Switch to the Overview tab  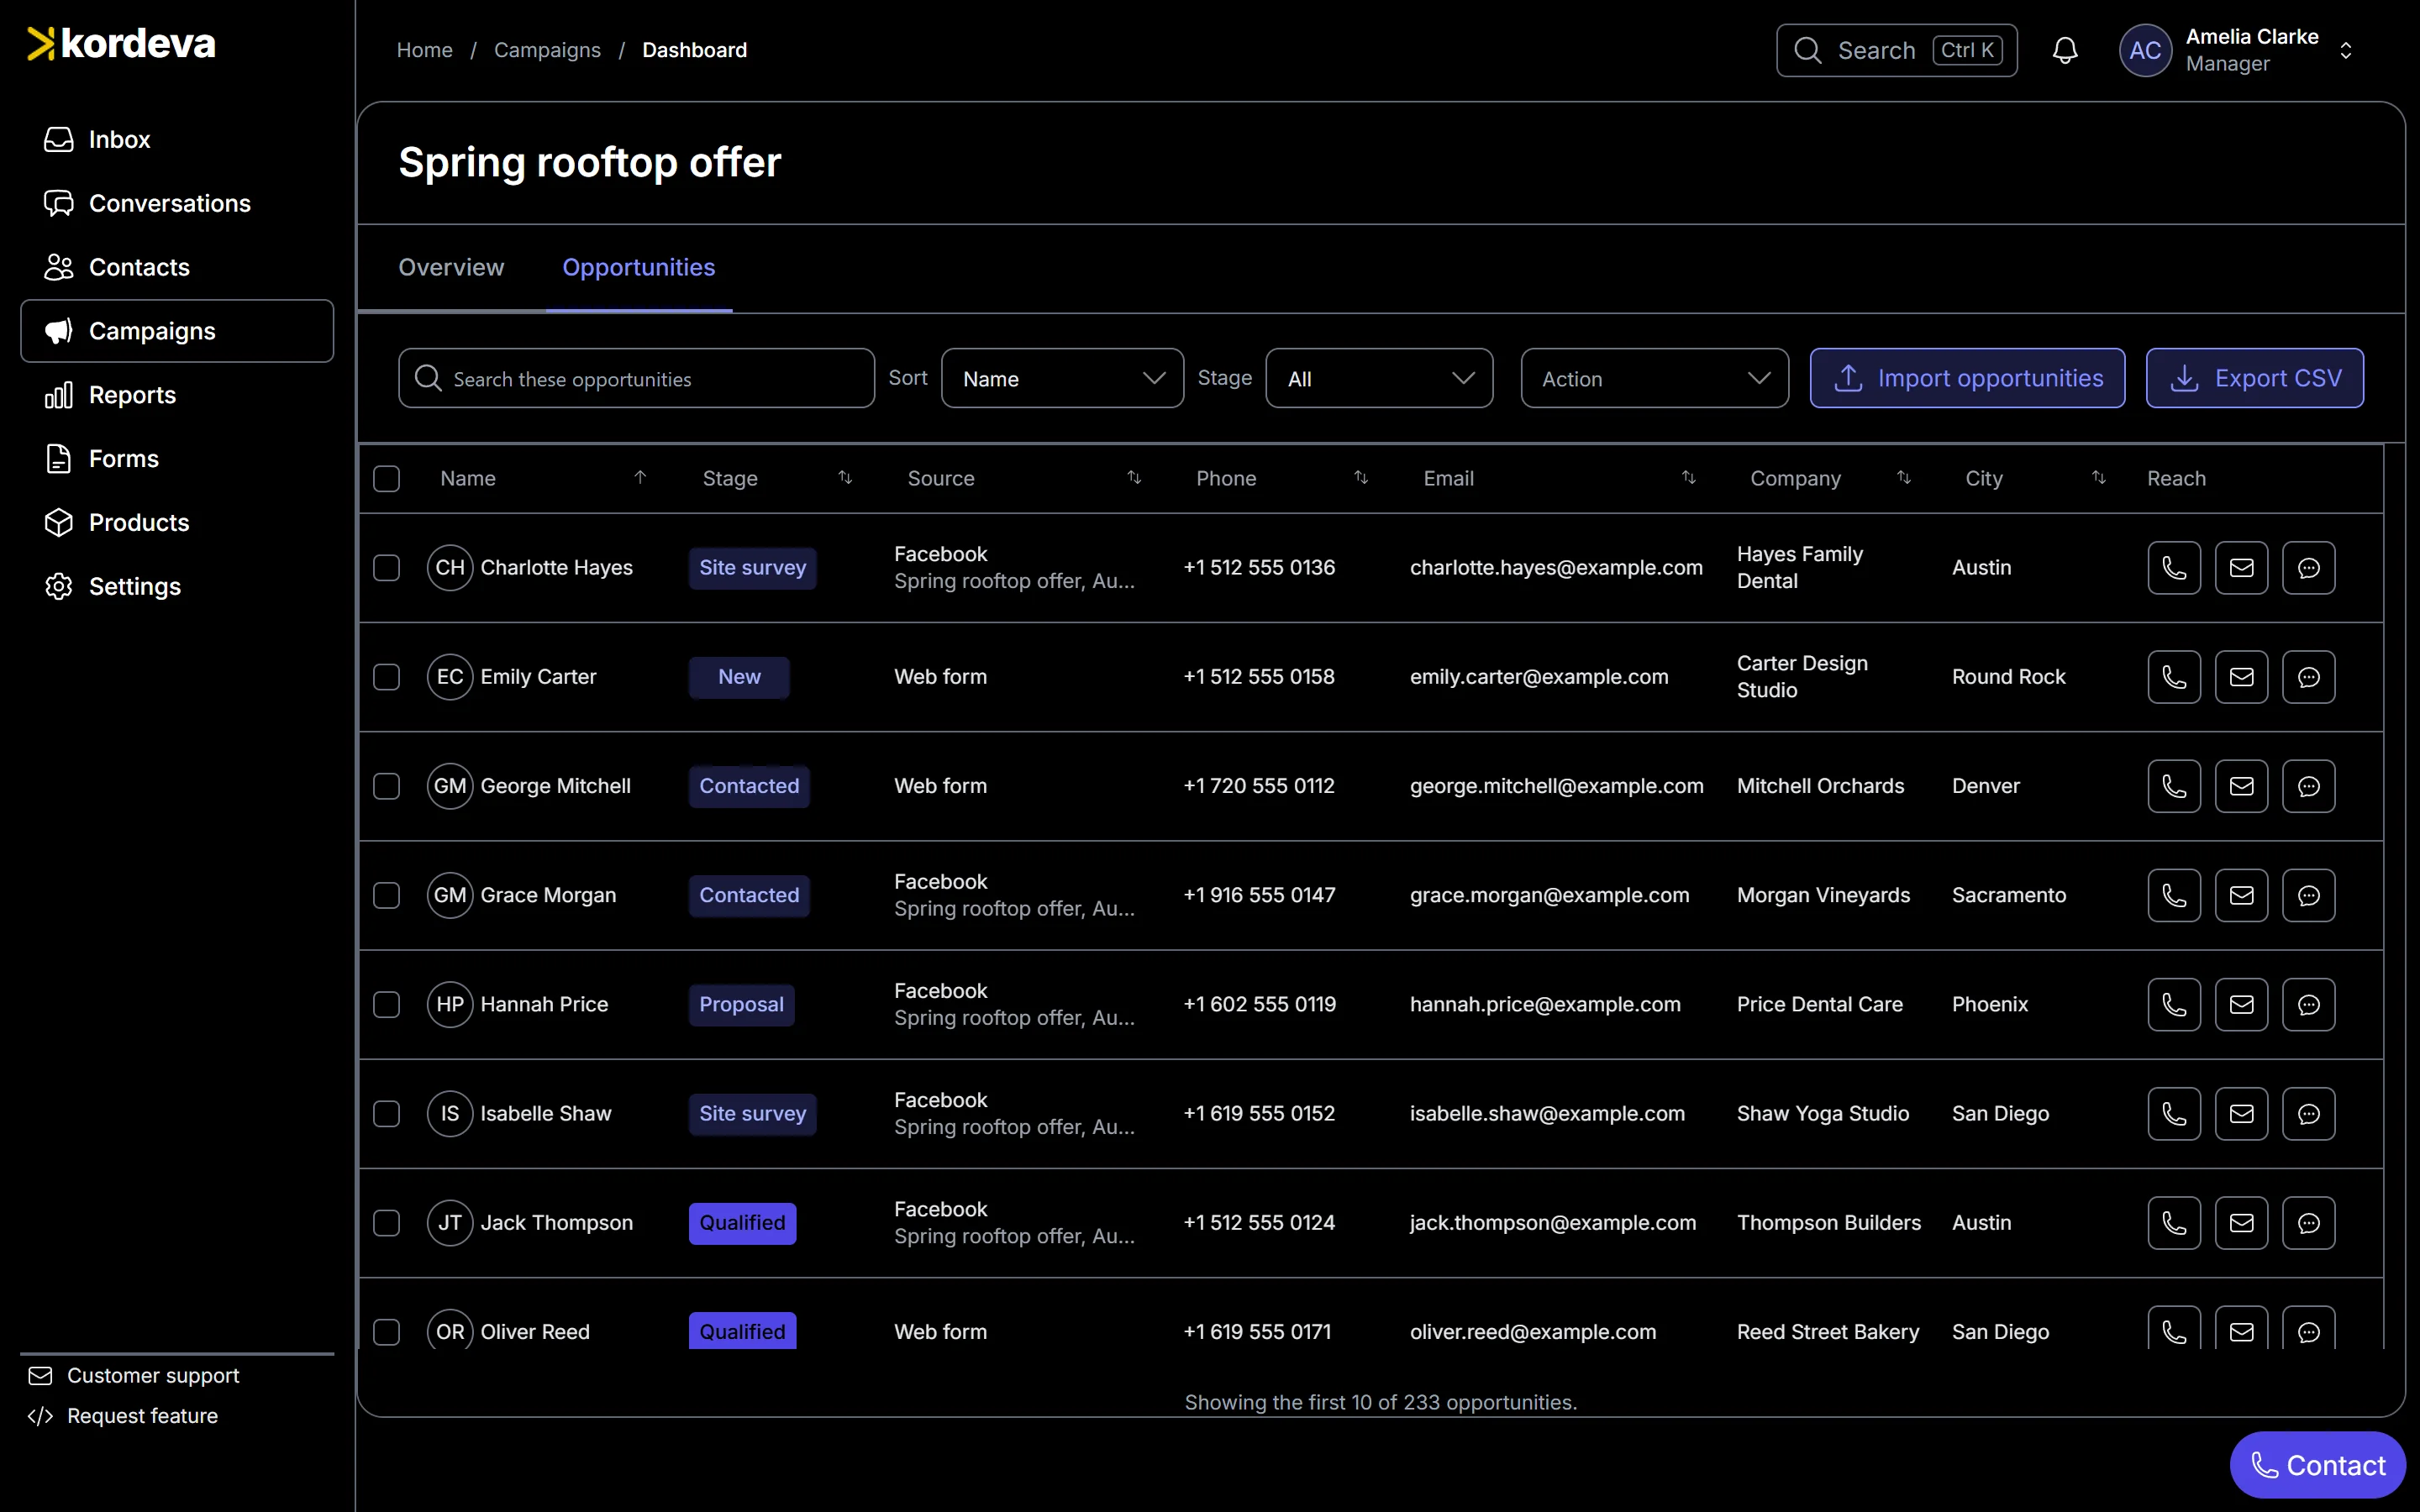coord(451,268)
